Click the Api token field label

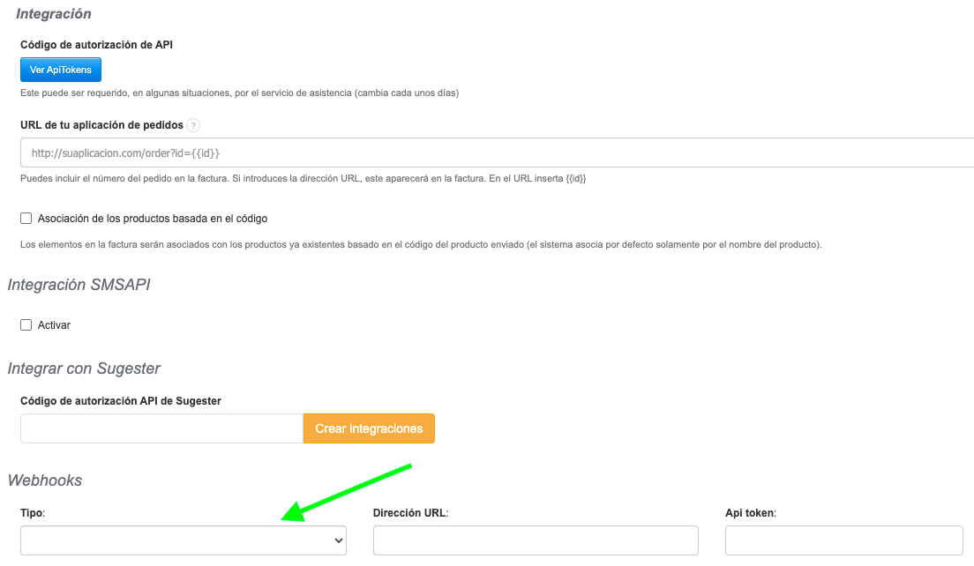point(750,512)
